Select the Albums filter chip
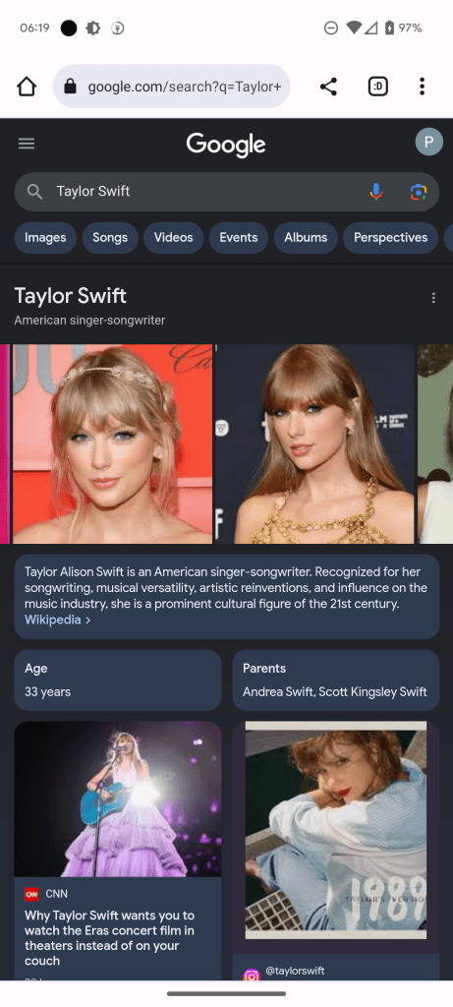This screenshot has height=1007, width=453. [306, 238]
